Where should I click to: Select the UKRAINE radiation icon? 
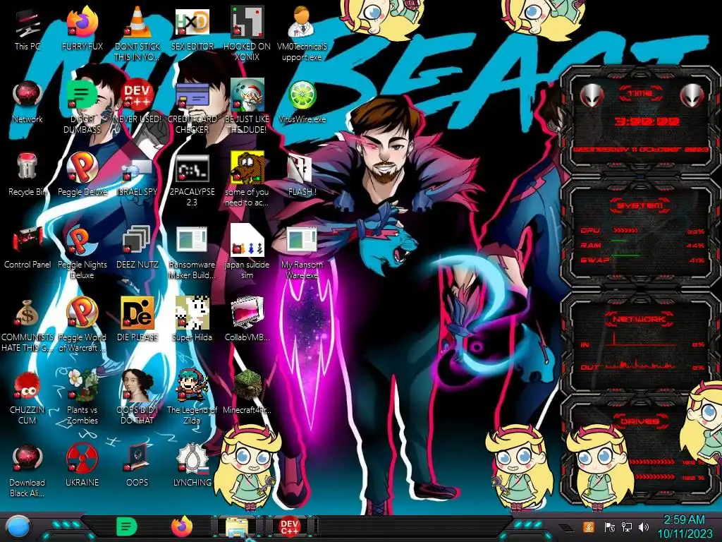pos(82,458)
